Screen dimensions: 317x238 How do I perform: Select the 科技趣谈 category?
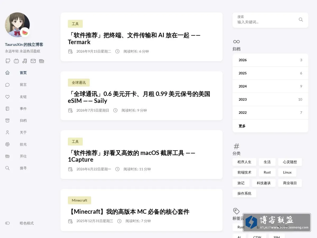[264, 183]
